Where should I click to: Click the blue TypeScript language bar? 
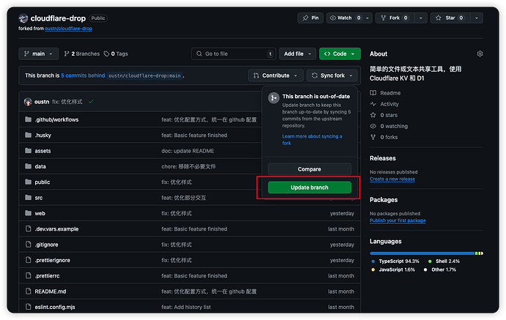(x=422, y=253)
